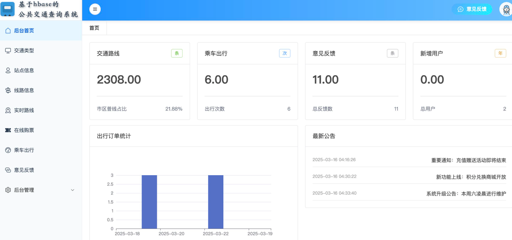The width and height of the screenshot is (512, 240).
Task: Click the 0.00 value on 新增用户 card
Action: 432,80
